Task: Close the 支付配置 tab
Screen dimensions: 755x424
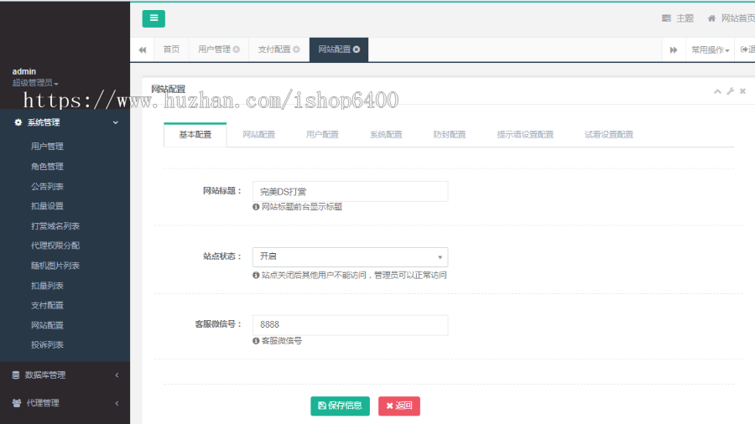Action: (x=297, y=49)
